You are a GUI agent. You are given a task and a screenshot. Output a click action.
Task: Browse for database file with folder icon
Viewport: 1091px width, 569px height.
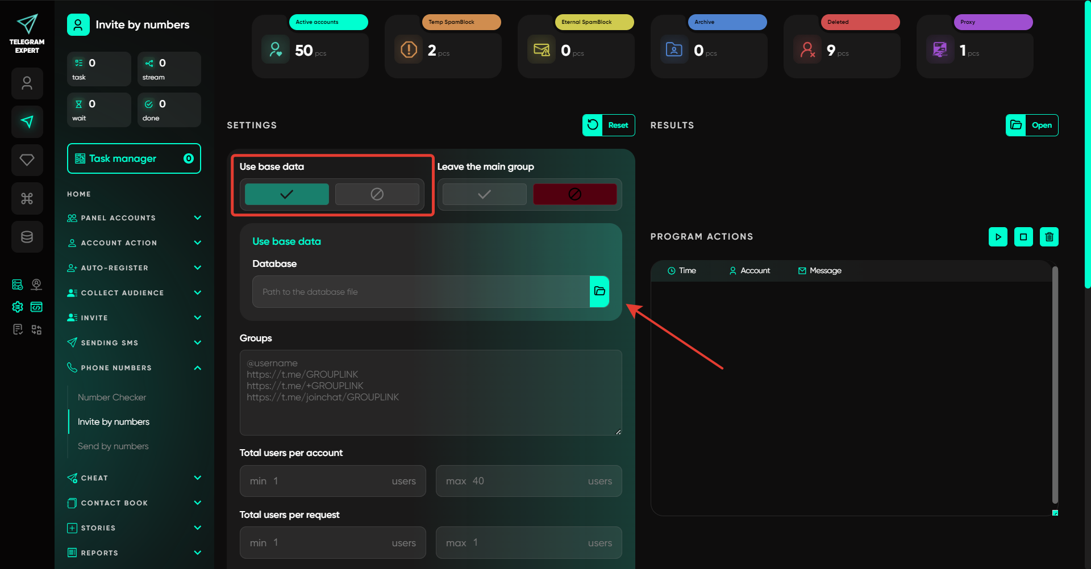tap(599, 291)
